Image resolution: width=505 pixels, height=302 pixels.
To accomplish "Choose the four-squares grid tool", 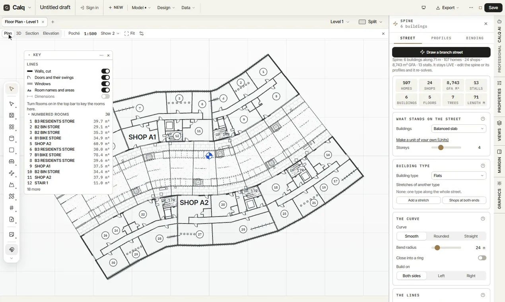I will 12,127.
